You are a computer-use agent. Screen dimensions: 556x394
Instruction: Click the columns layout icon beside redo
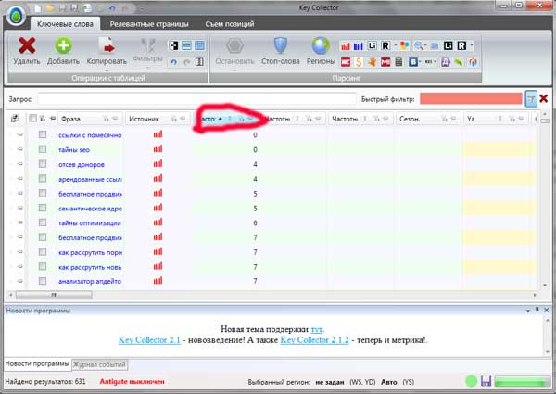[199, 62]
